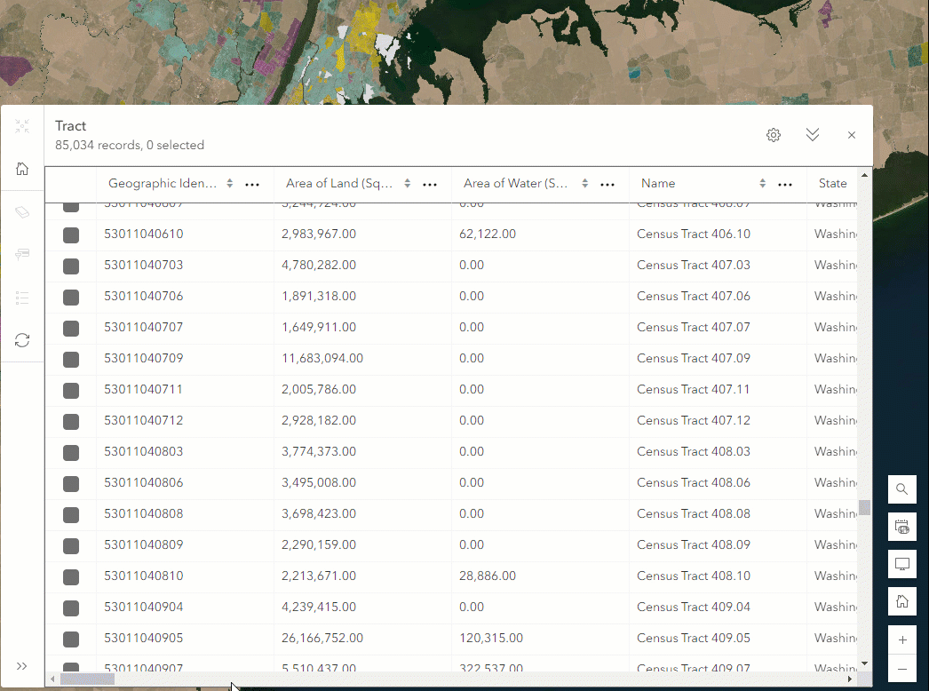929x691 pixels.
Task: Open the Area of Water column menu
Action: click(x=607, y=183)
